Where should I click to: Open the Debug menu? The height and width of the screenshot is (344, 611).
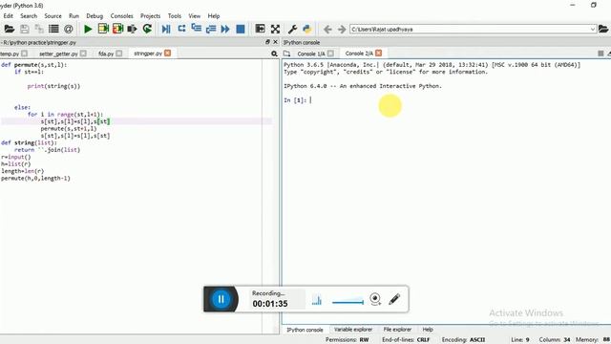click(95, 16)
